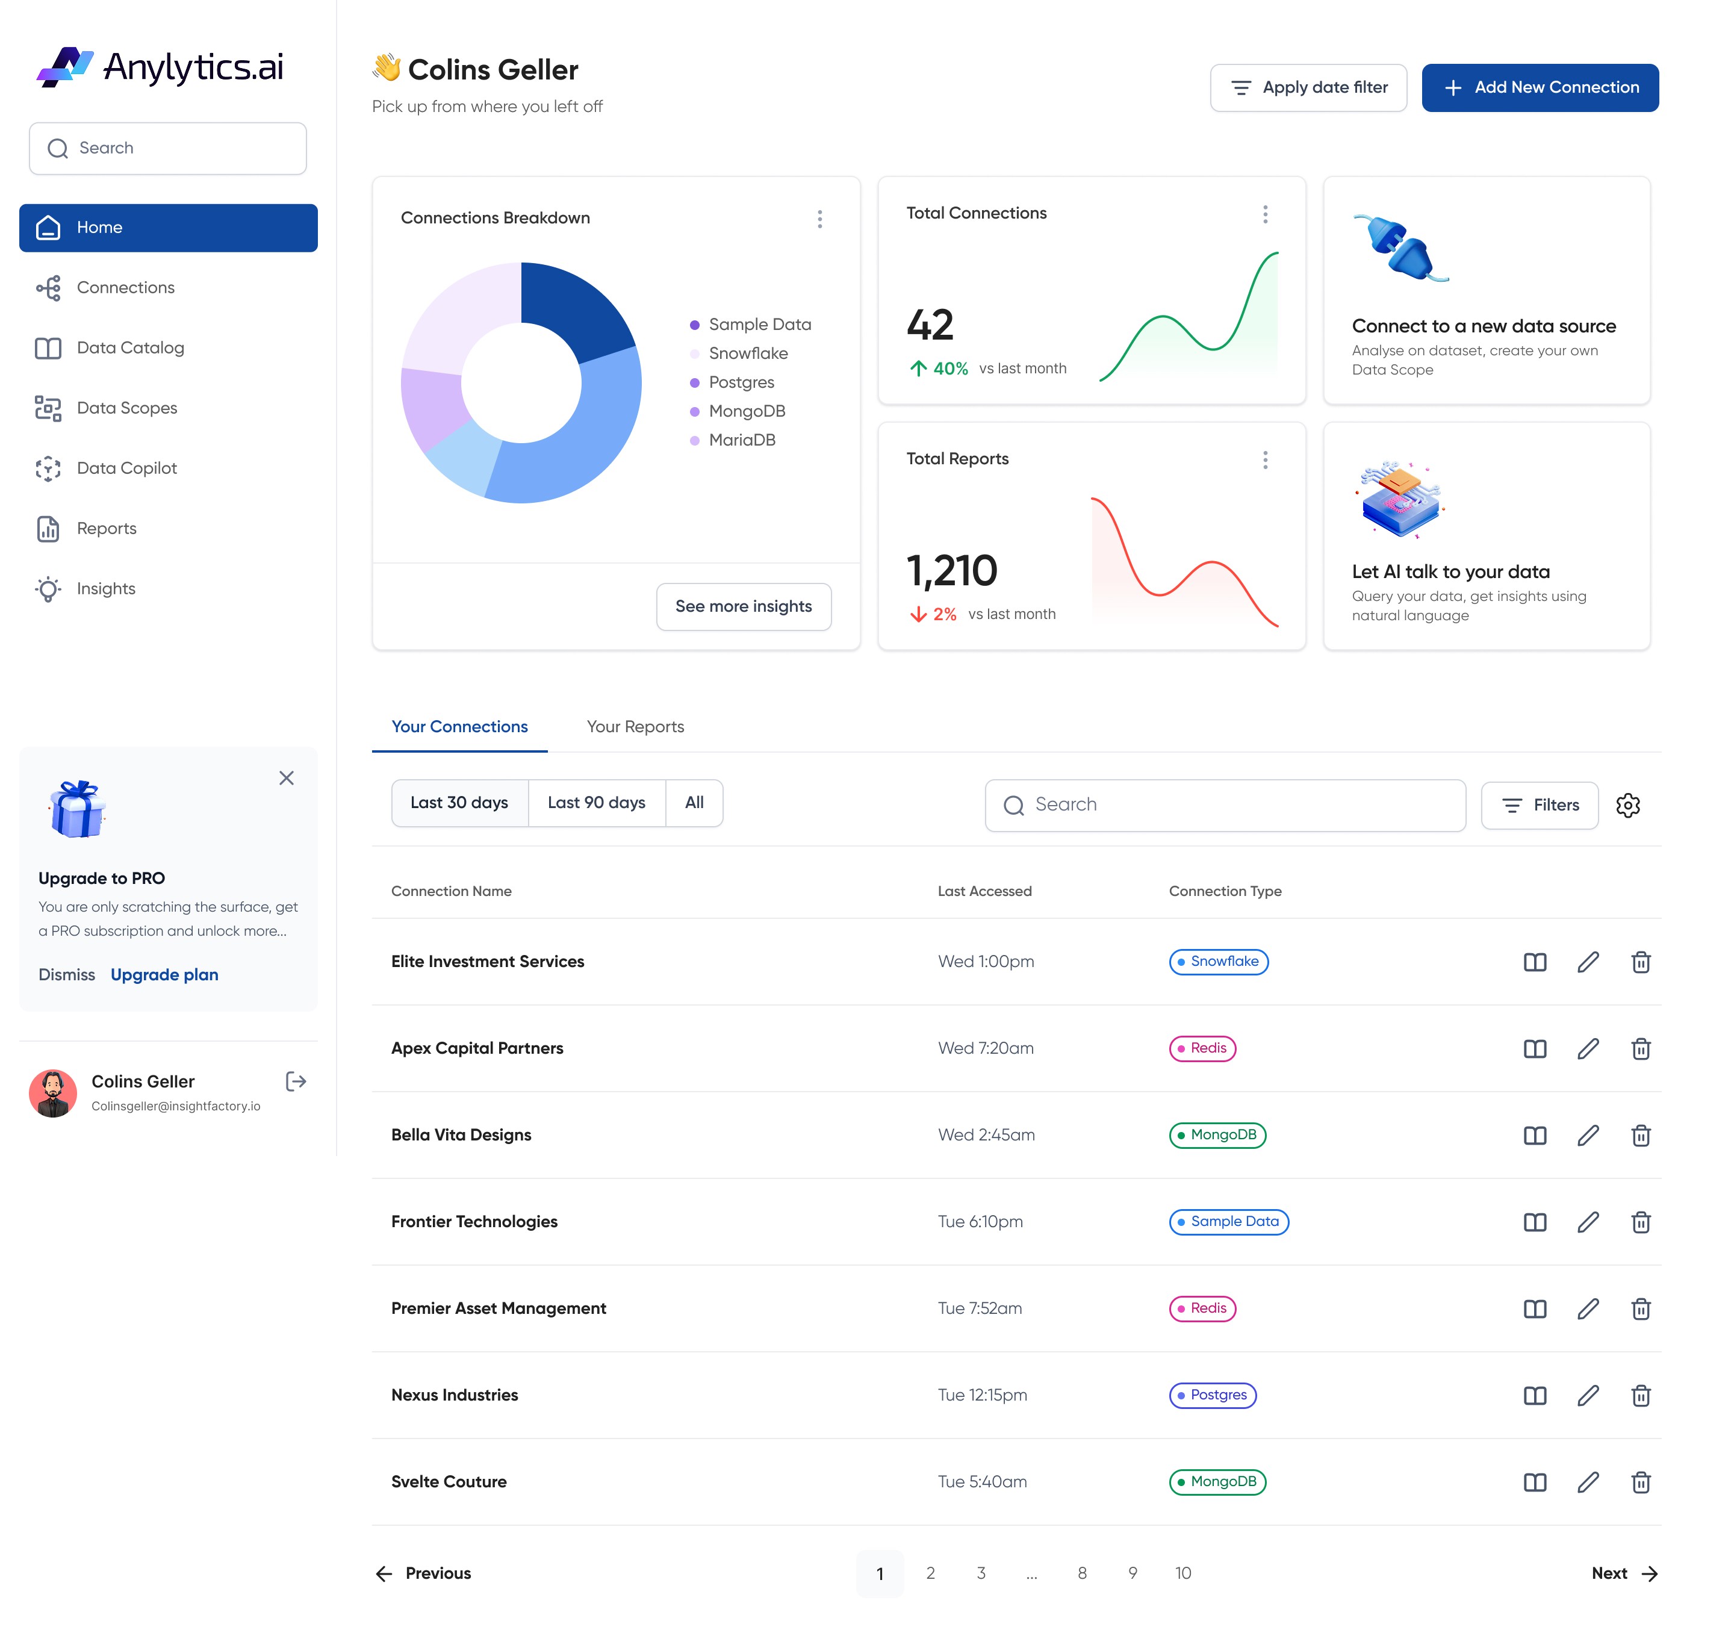Select Last 30 days range
The width and height of the screenshot is (1734, 1633).
coord(459,803)
